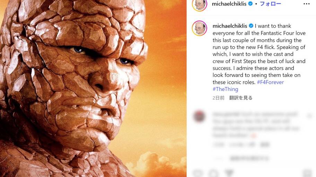Click 翻訳を見る to translate the caption
The width and height of the screenshot is (316, 177).
coord(241,98)
